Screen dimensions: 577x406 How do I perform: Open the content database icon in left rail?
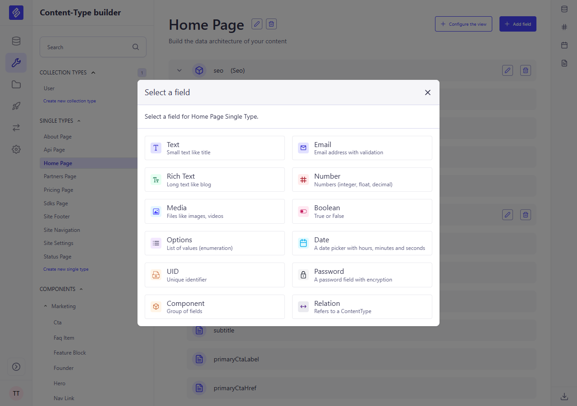point(16,42)
